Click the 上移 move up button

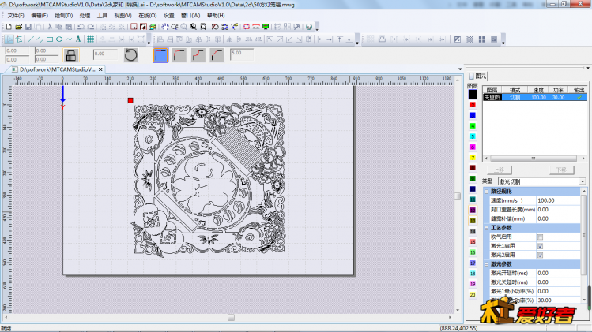click(499, 170)
